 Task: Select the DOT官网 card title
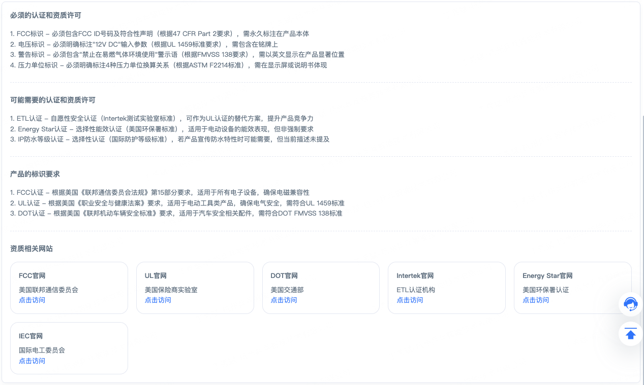pos(284,276)
